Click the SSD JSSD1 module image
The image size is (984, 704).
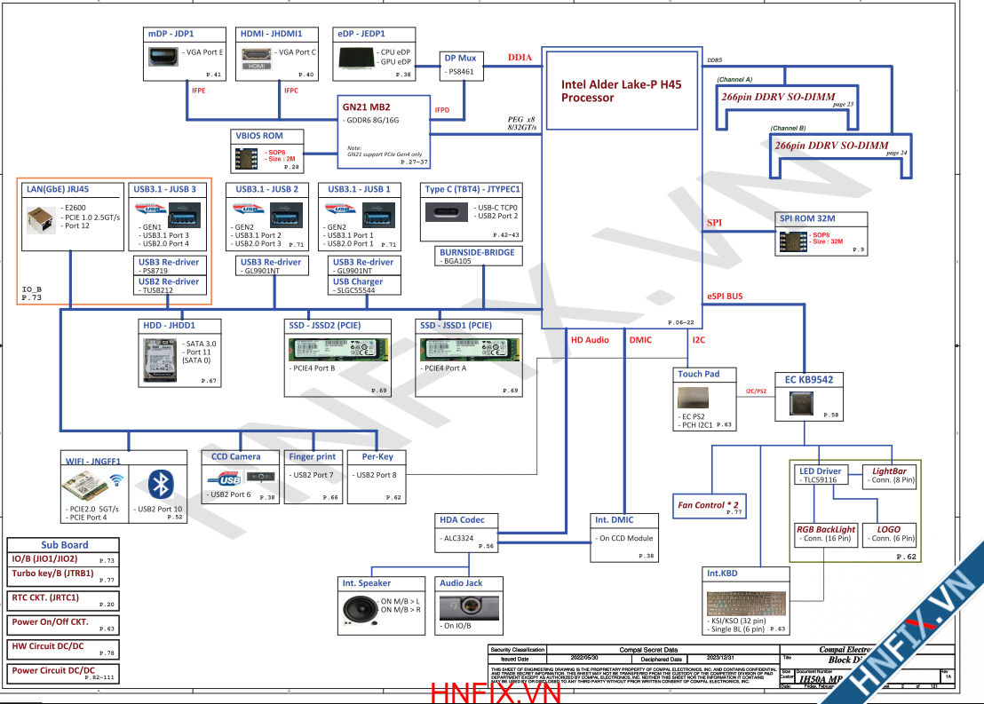(468, 349)
